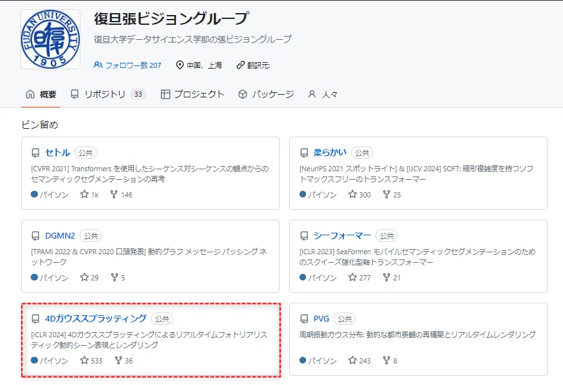Click star icon showing 29
Viewport: 563px width, 385px height.
[x=84, y=277]
